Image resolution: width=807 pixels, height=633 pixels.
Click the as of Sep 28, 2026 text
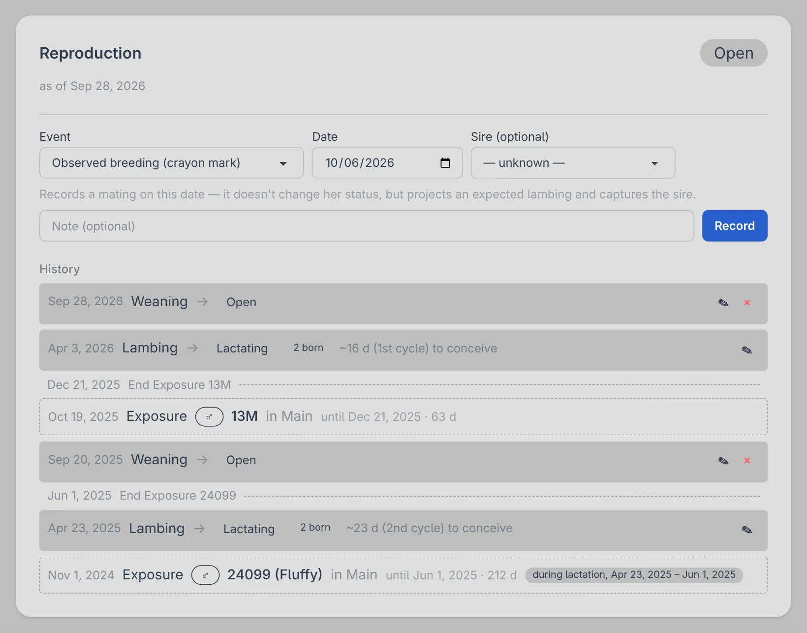(x=93, y=86)
